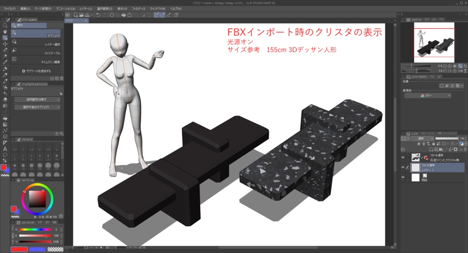Open layer effect options dropdown arrow
The height and width of the screenshot is (253, 468).
coord(462,85)
